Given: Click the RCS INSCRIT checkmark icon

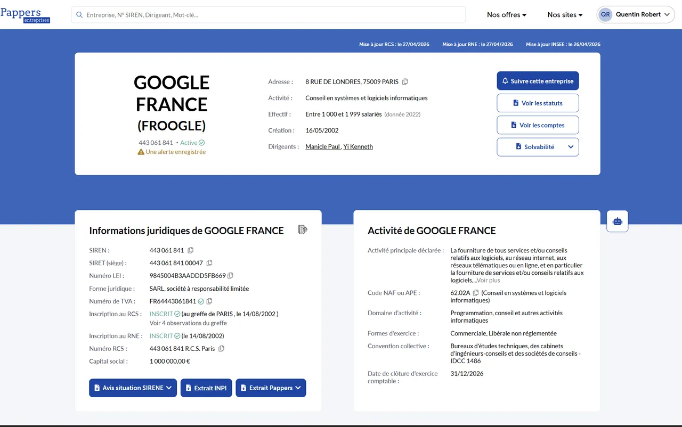Looking at the screenshot, I should (x=177, y=314).
